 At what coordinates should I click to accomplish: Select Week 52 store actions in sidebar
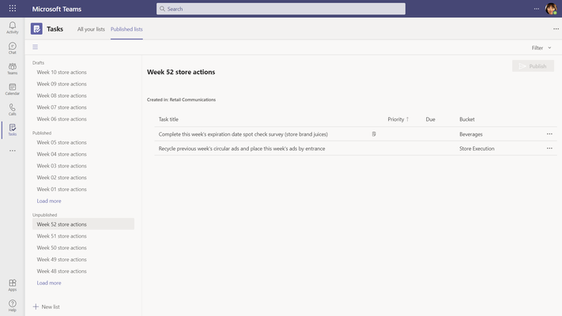click(83, 224)
